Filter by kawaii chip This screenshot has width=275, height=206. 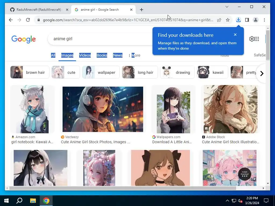pos(212,72)
